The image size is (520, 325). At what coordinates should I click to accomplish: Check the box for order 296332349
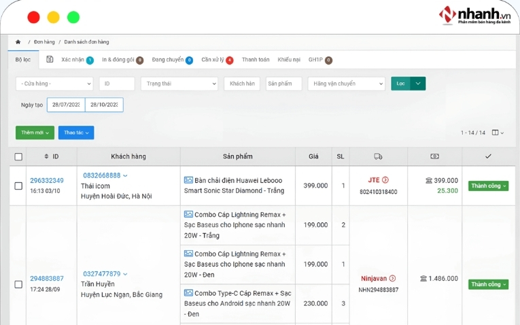click(18, 186)
